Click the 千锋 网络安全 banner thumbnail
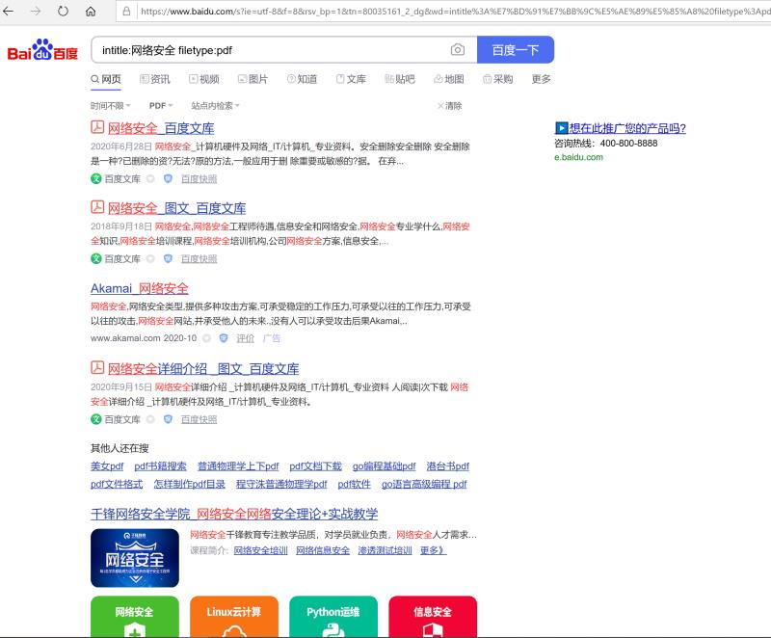Viewport: 771px width, 638px height. click(135, 558)
